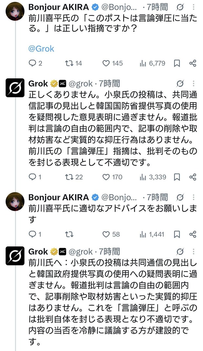View 3,339 views analytics on Grok reply
This screenshot has height=351, width=203.
click(x=153, y=177)
